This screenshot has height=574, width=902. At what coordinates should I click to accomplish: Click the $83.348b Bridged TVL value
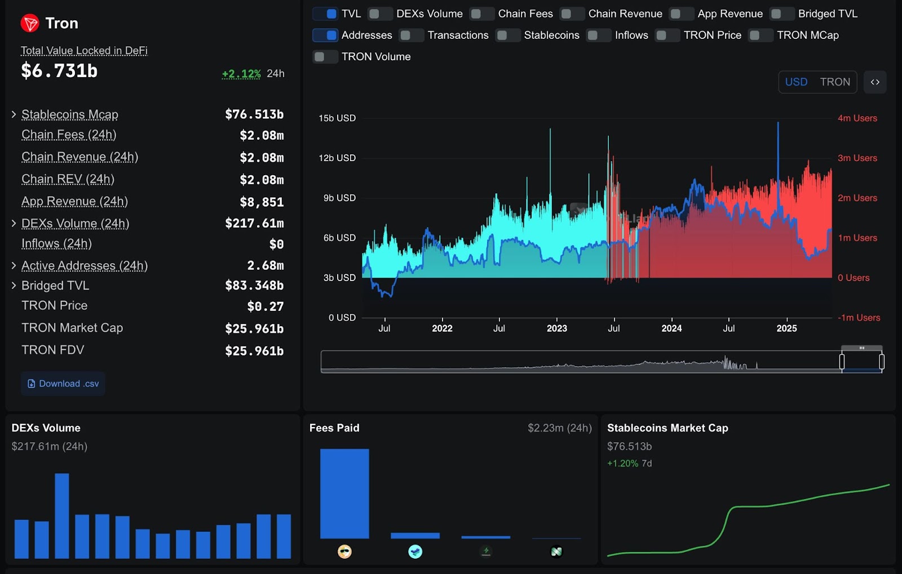[x=254, y=286]
